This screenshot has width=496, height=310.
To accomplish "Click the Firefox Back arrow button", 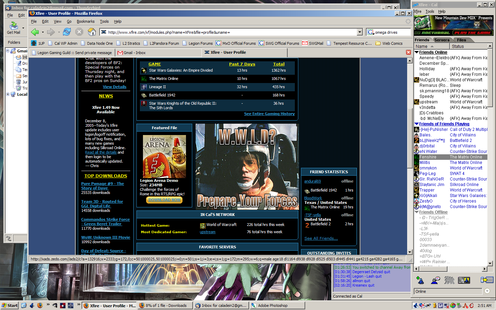I will 35,32.
